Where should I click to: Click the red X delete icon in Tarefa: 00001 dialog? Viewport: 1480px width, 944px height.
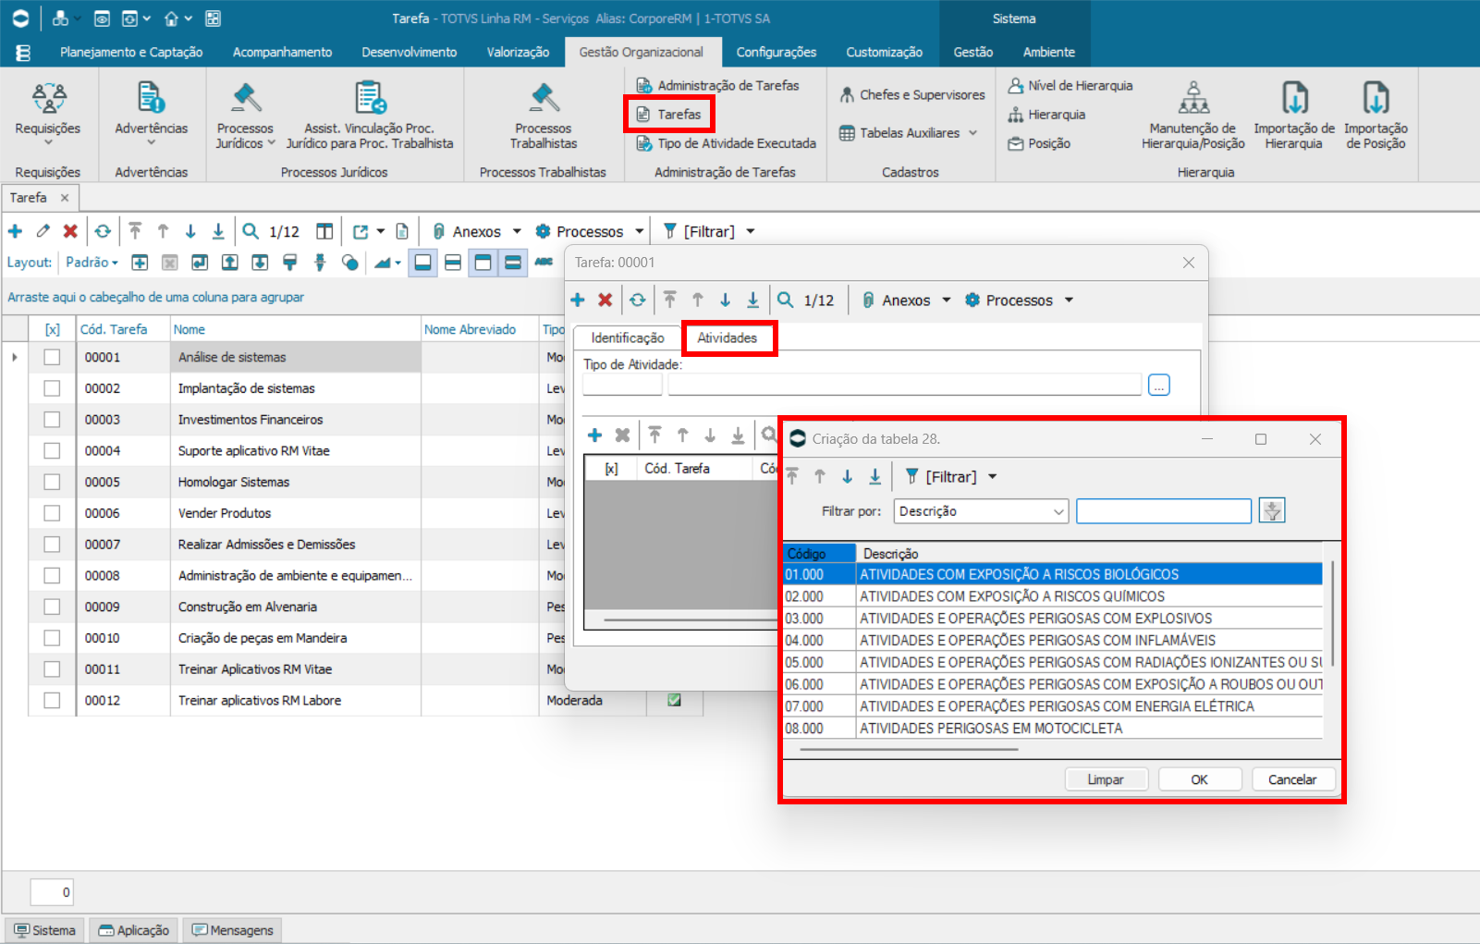605,300
